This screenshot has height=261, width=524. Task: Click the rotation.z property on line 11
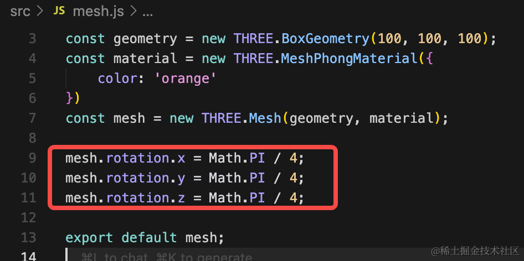[x=146, y=197]
